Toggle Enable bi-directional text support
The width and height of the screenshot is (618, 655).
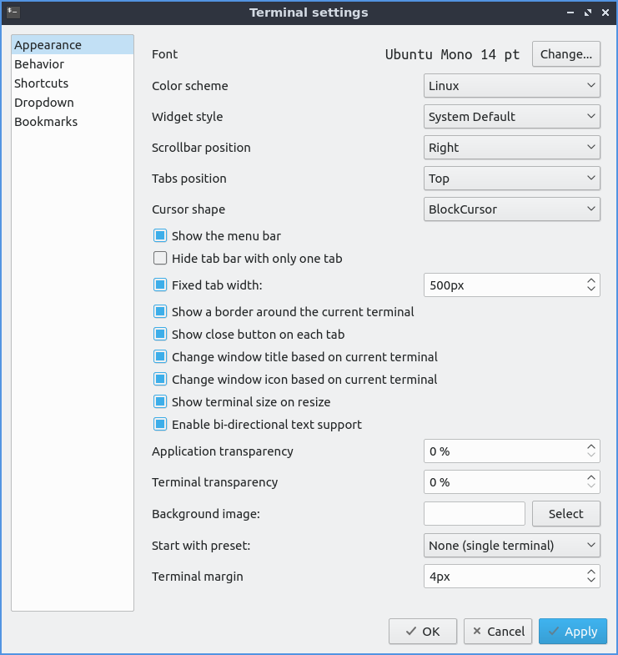point(161,424)
